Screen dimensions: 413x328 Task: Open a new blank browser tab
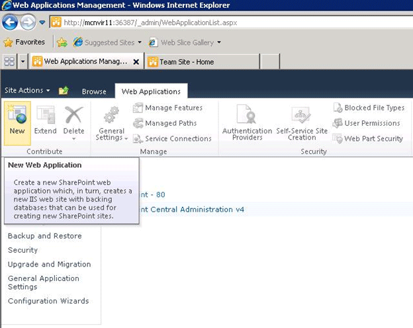tap(270, 61)
